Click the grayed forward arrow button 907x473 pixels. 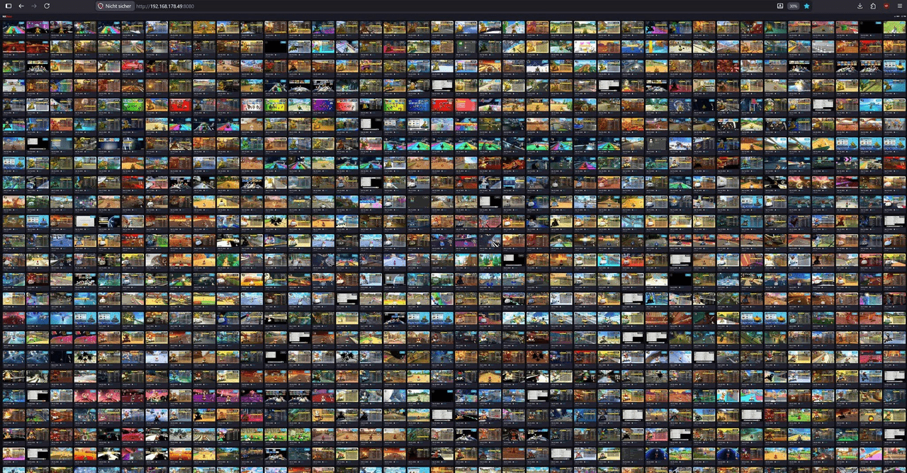pos(34,6)
